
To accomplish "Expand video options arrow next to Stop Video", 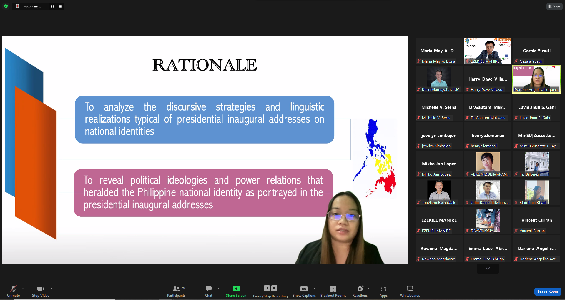I will 52,289.
